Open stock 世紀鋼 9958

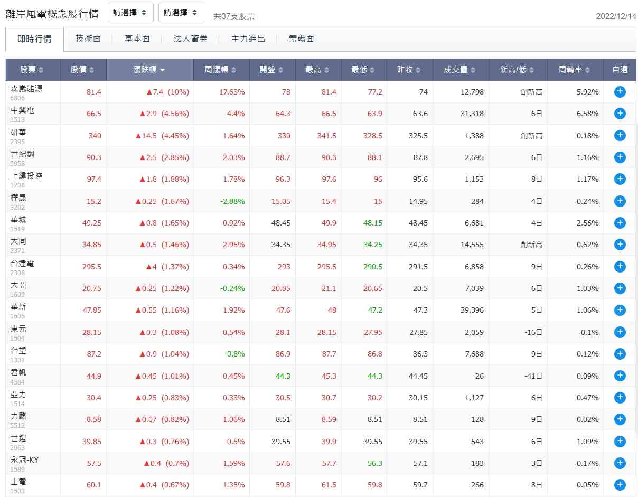click(23, 157)
